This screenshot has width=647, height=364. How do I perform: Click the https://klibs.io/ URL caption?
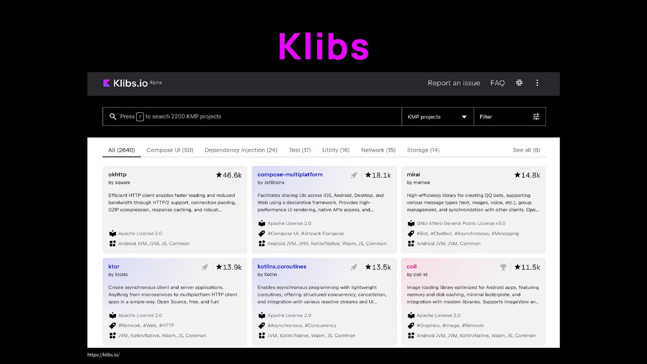103,355
